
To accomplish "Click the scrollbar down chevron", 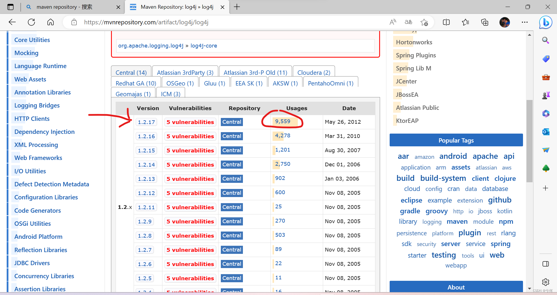I will click(x=529, y=288).
